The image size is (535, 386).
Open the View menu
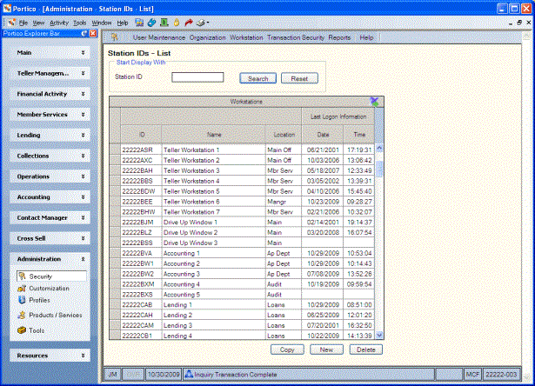(x=38, y=23)
